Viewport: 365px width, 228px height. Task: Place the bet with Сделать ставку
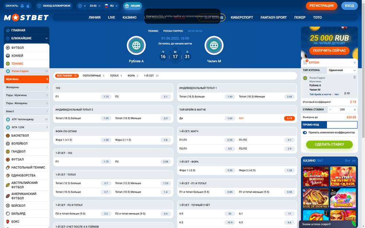pos(329,144)
